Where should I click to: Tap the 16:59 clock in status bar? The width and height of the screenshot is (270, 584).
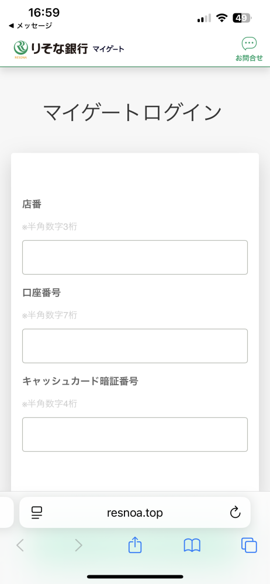click(x=44, y=13)
